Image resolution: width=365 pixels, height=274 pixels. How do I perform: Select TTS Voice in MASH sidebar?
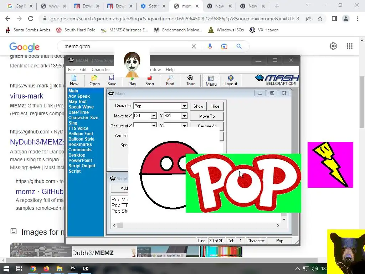tap(78, 128)
